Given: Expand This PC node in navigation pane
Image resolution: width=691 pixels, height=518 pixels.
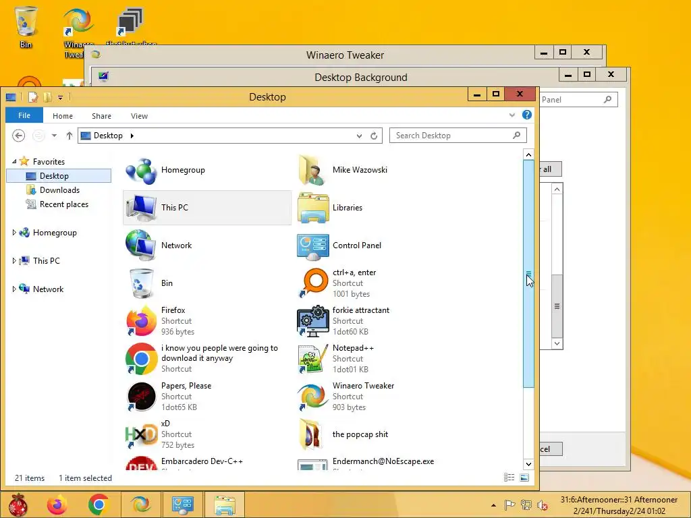Looking at the screenshot, I should (x=14, y=261).
